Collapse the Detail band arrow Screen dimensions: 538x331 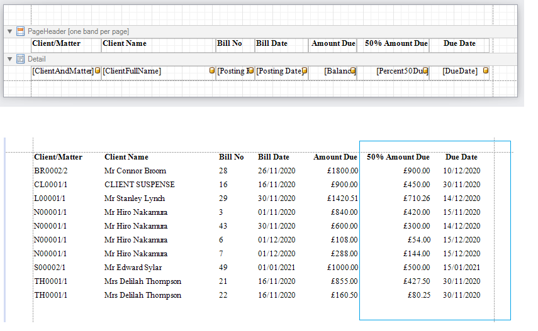point(10,59)
